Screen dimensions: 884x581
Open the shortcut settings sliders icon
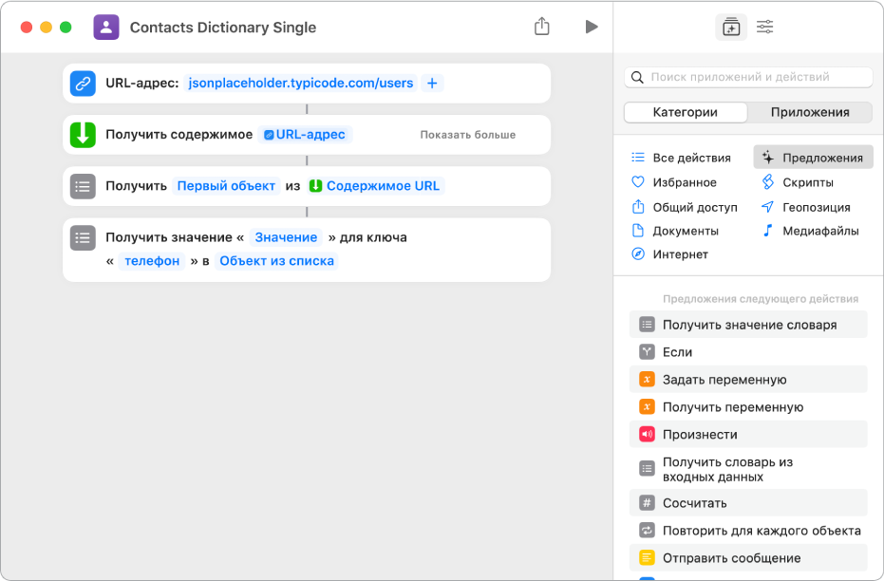point(764,27)
